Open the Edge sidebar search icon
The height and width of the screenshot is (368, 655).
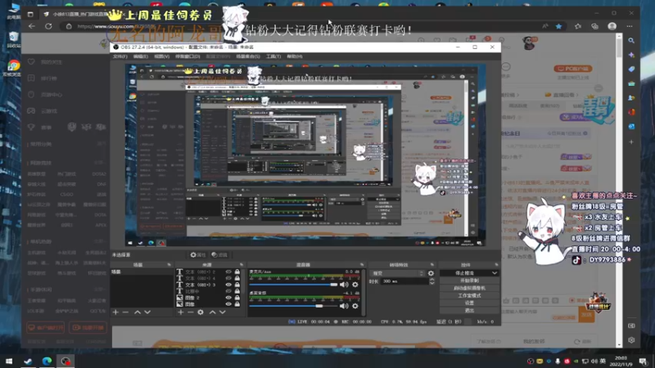click(631, 40)
